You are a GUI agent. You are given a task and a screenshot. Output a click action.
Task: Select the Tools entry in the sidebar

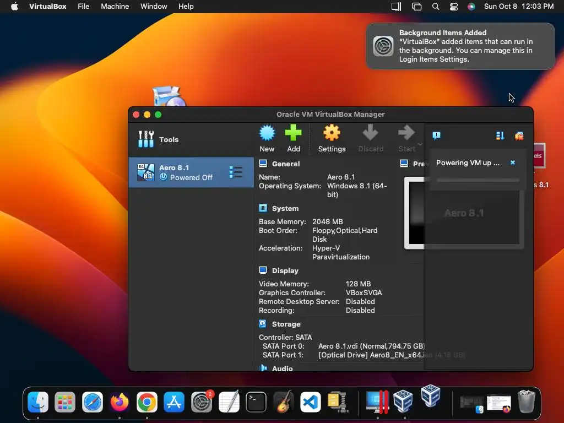[x=191, y=139]
